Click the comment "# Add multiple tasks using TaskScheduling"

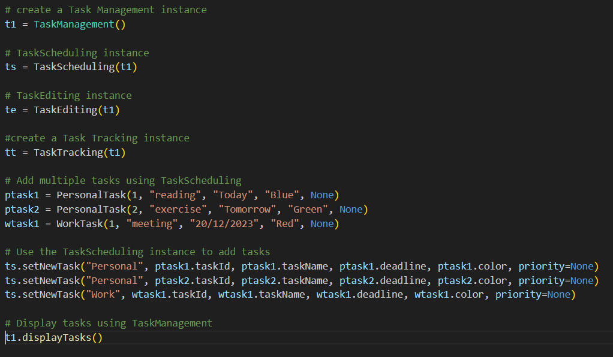pos(123,180)
